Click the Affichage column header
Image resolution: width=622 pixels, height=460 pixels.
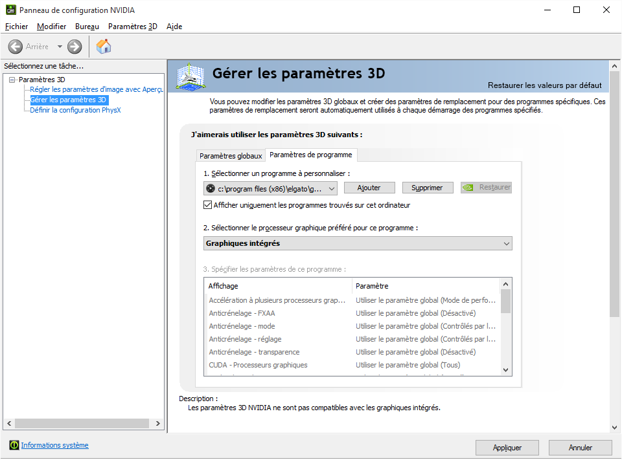pos(278,286)
